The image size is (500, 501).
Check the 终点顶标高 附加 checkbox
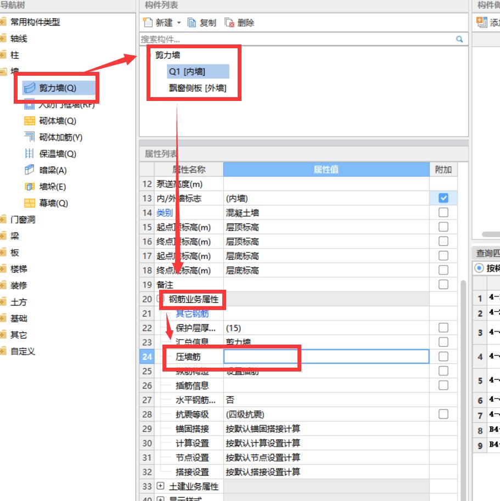click(443, 241)
